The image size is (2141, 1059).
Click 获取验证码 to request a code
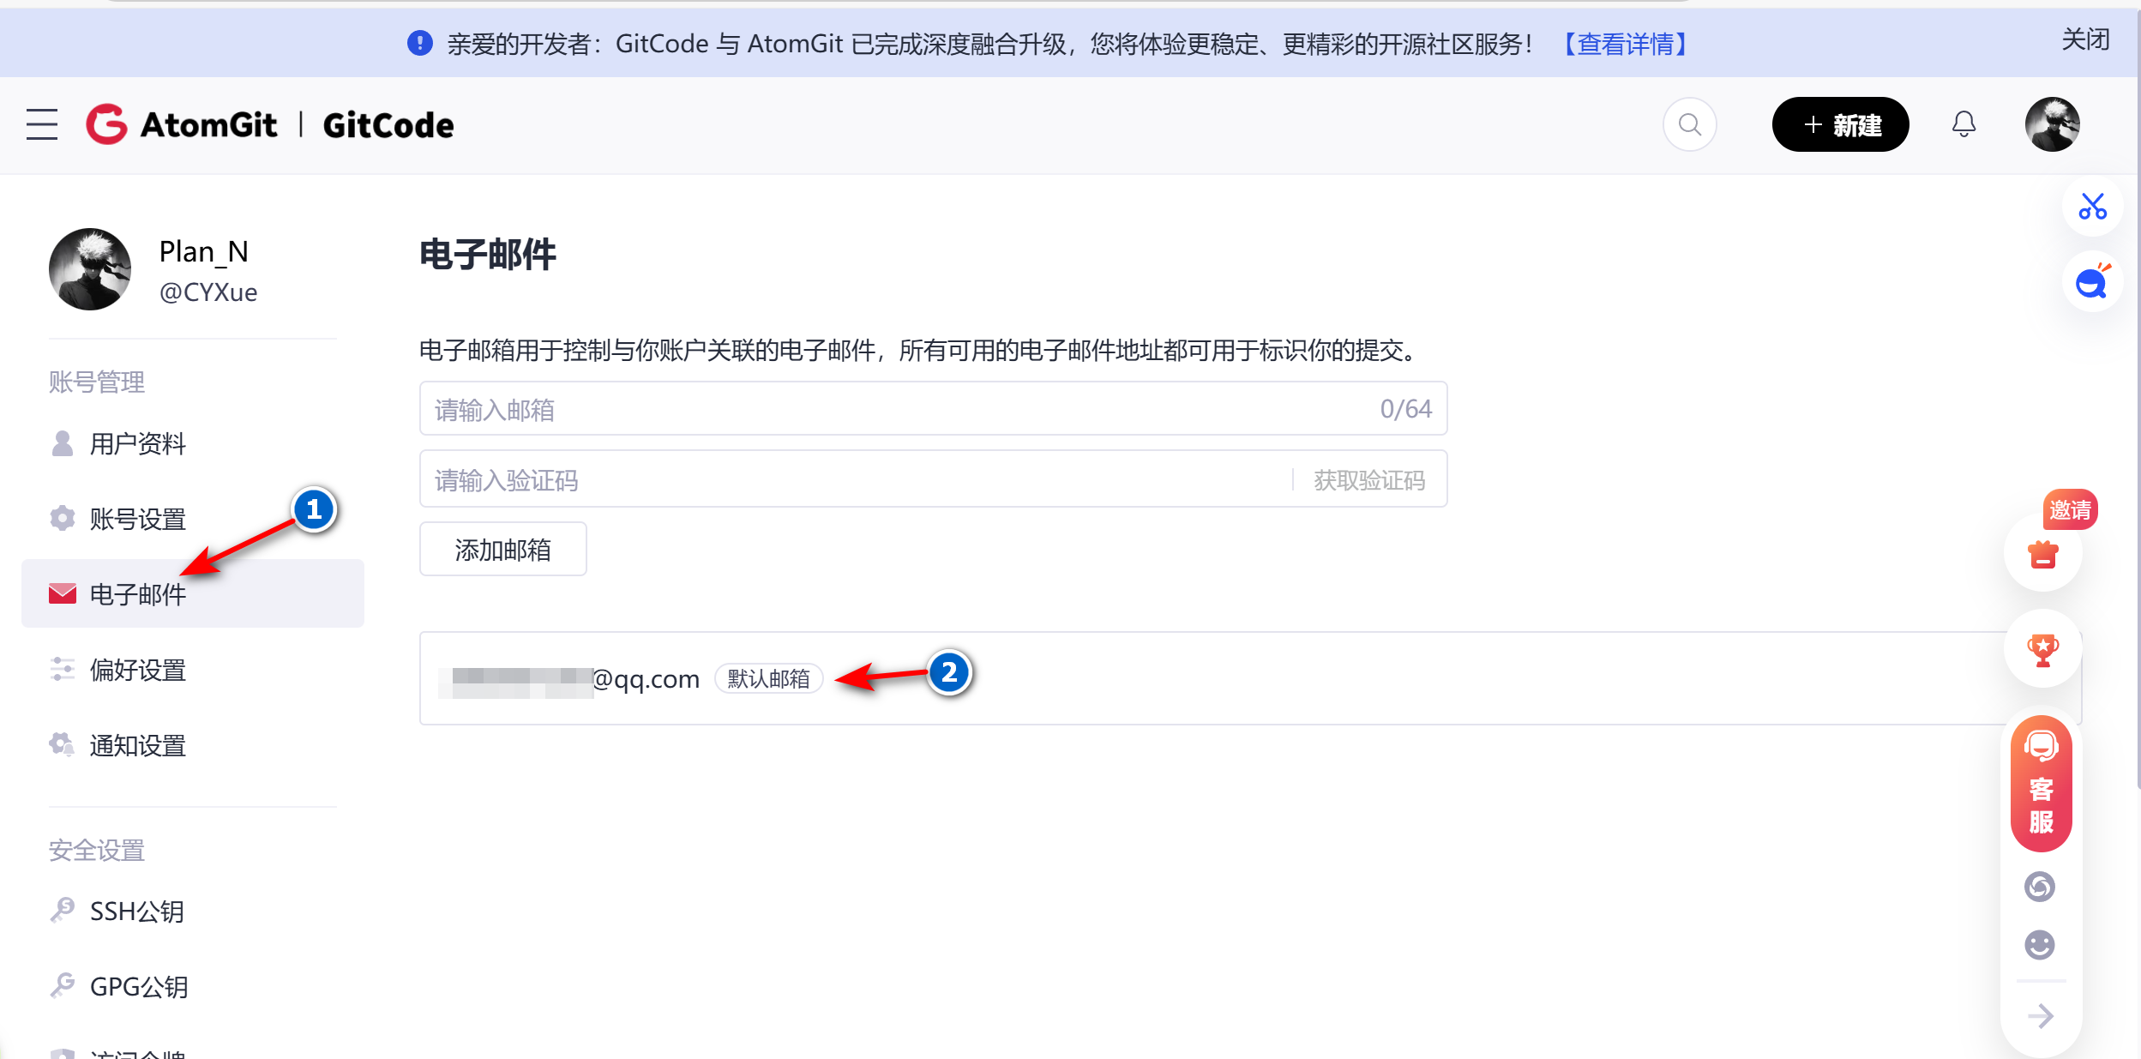pyautogui.click(x=1365, y=478)
